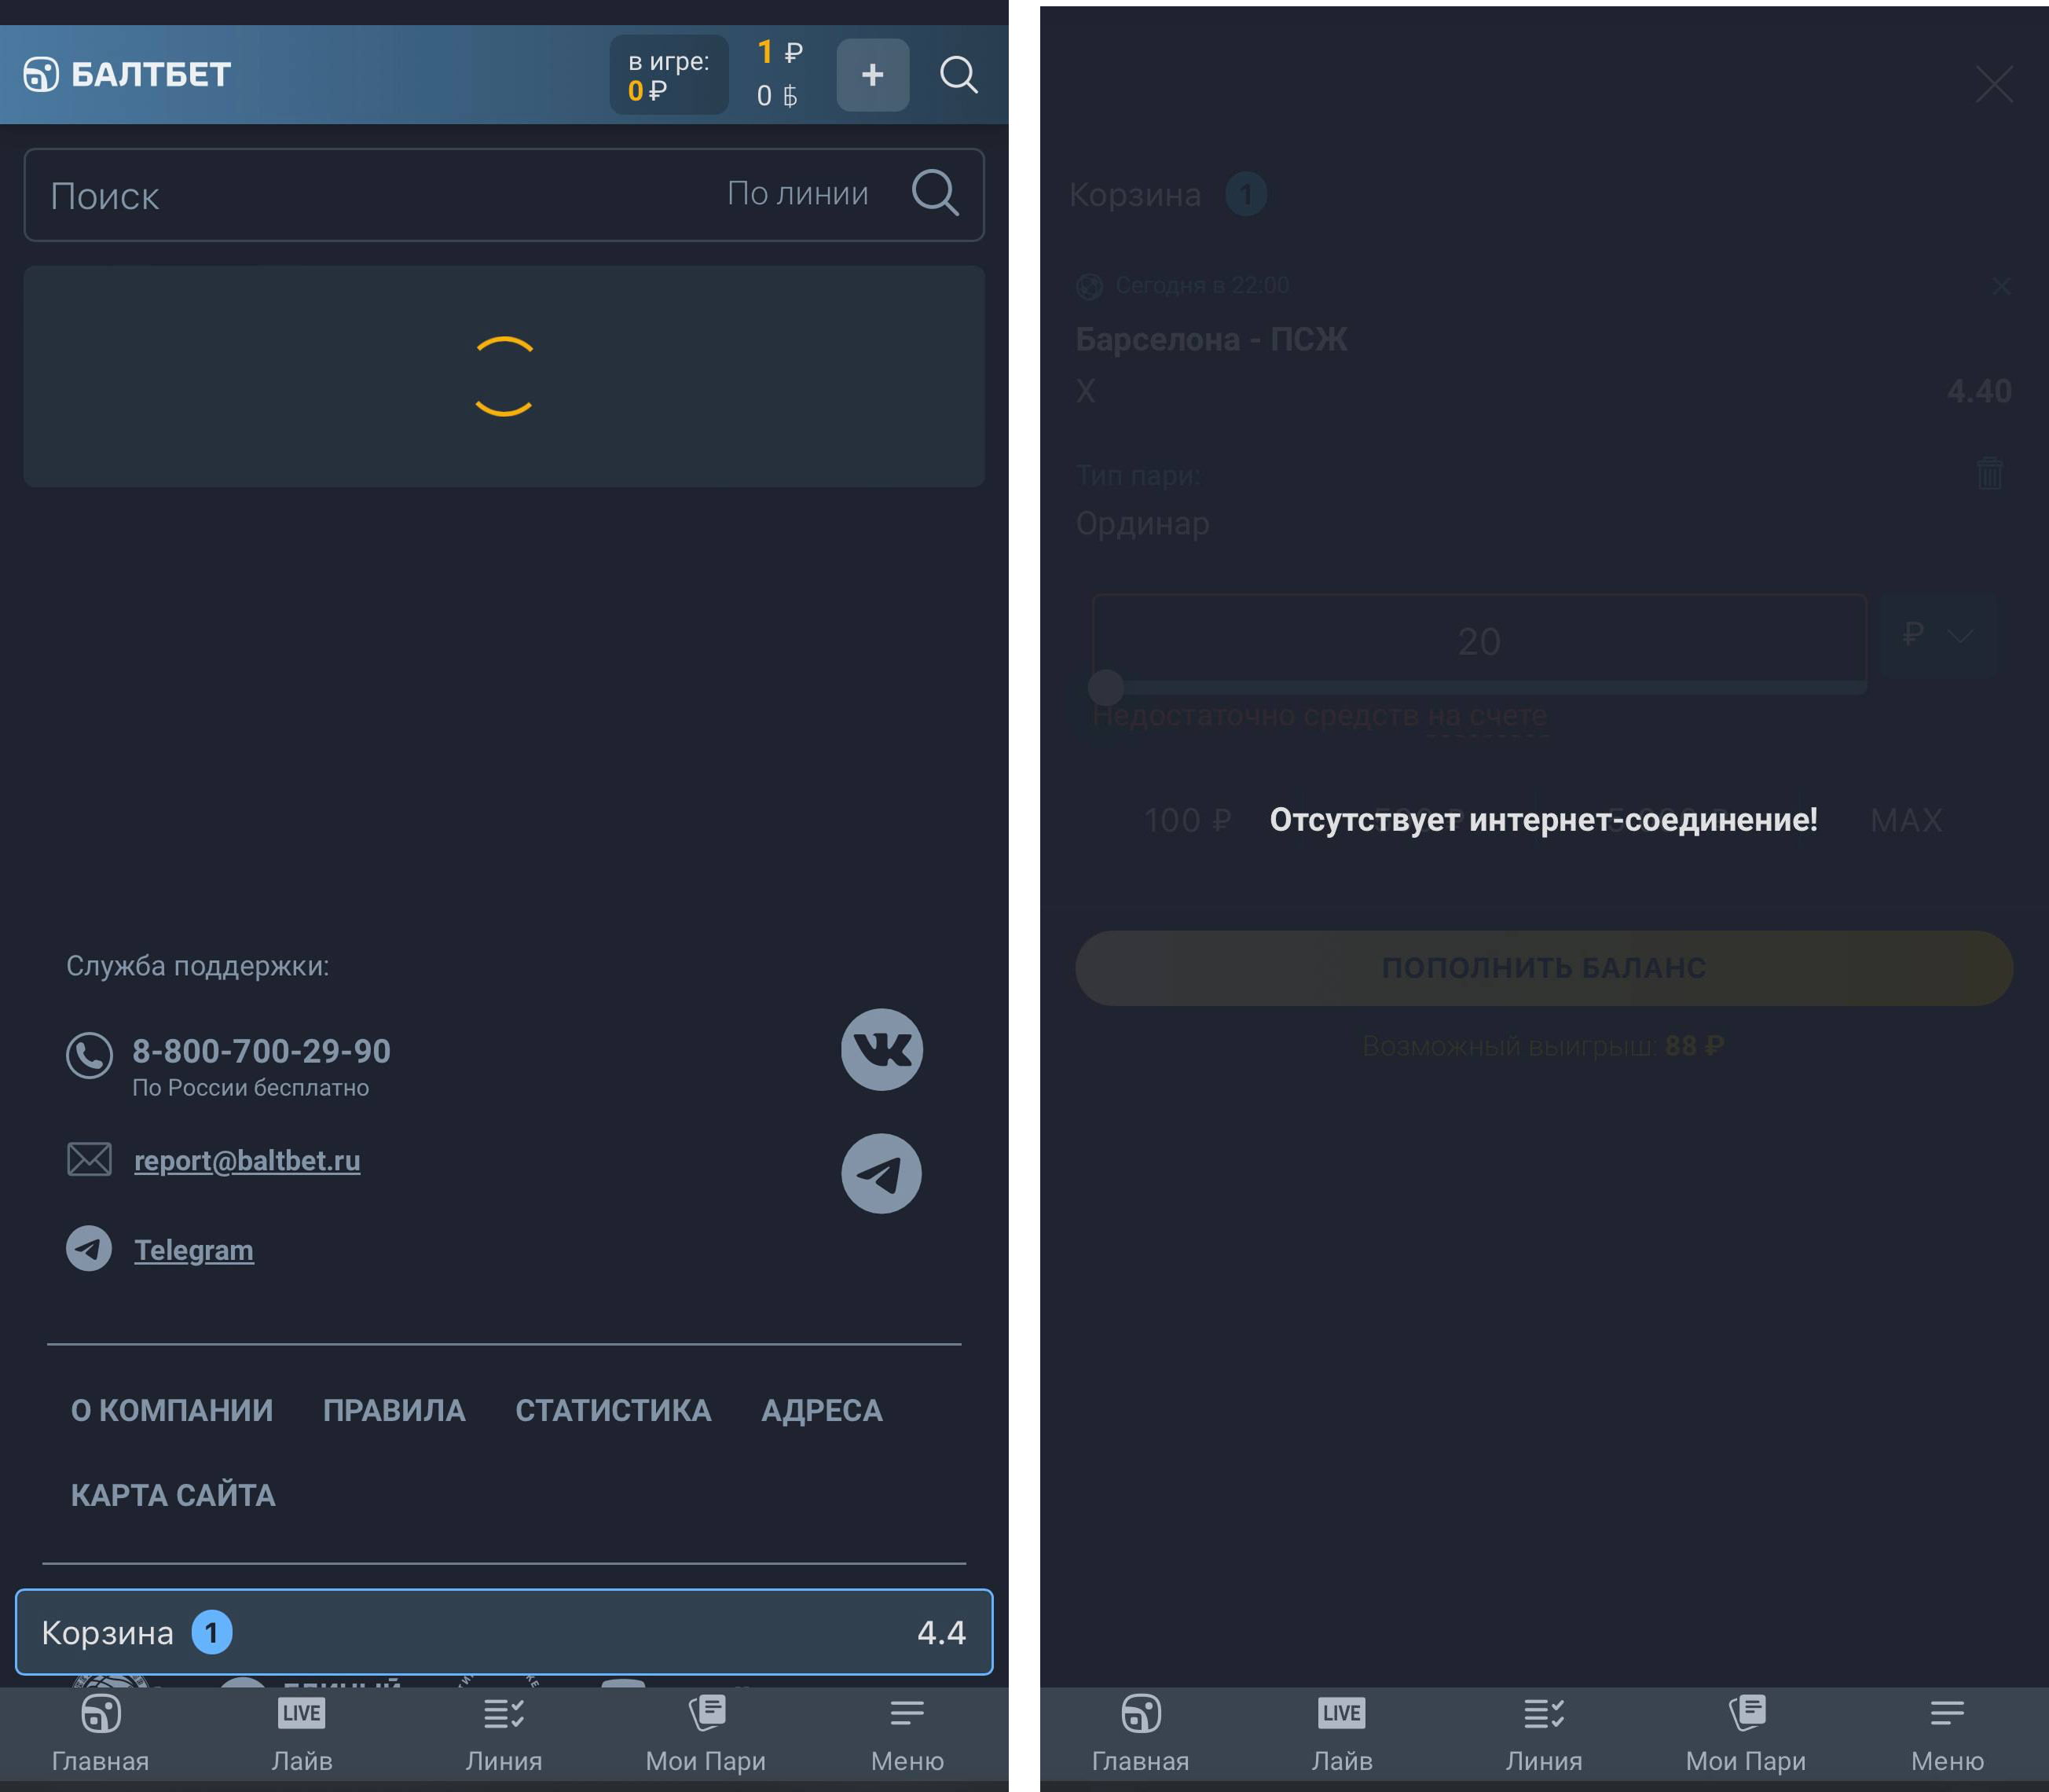Open Меню tab in left bottom bar

[907, 1734]
